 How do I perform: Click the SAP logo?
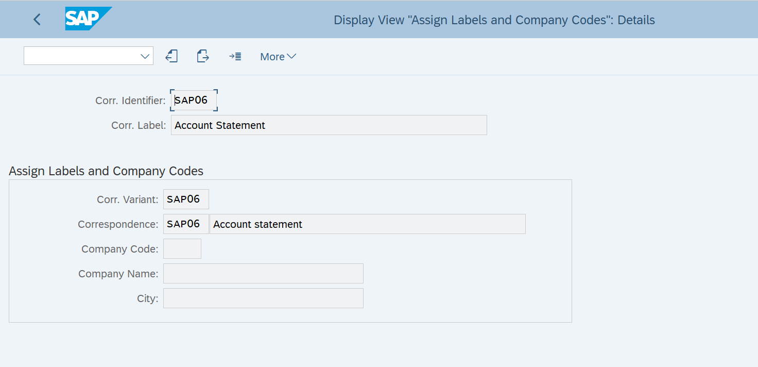point(88,19)
